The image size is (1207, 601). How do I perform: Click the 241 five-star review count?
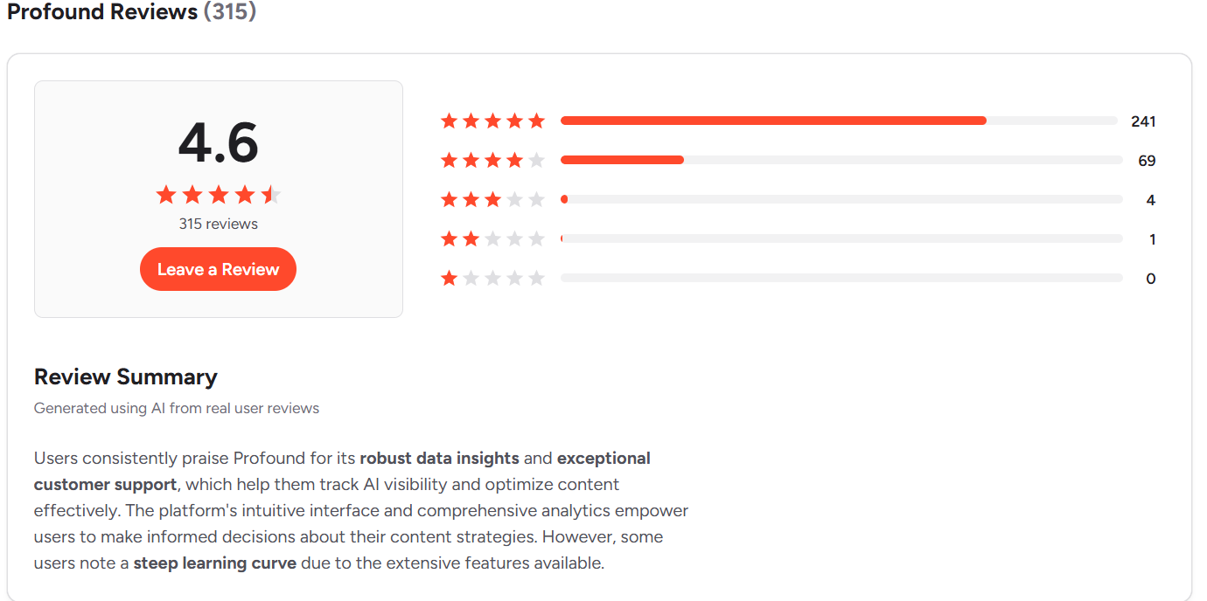pos(1143,121)
